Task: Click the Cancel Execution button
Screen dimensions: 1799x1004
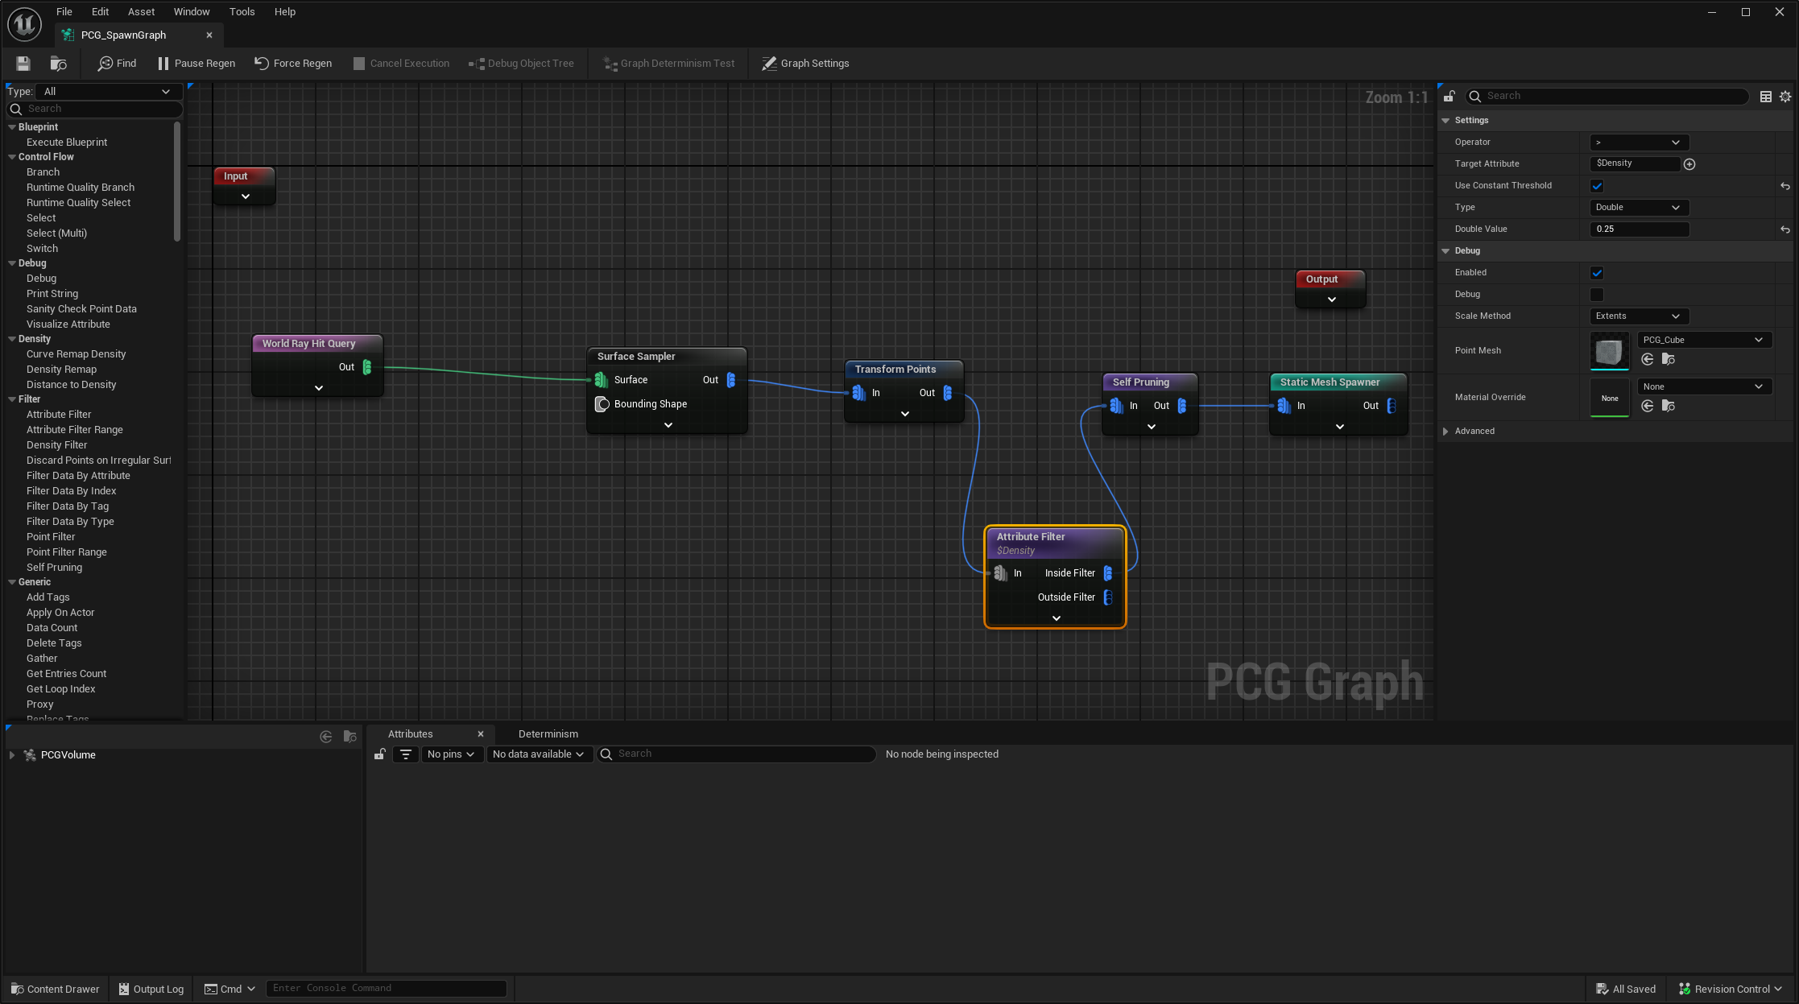Action: 402,63
